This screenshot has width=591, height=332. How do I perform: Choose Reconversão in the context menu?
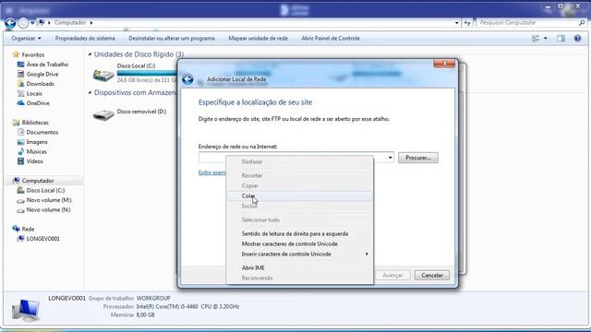[x=299, y=278]
